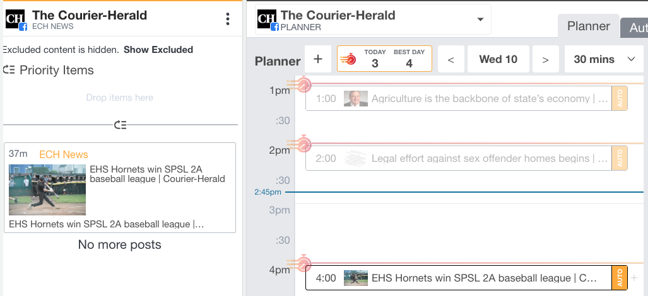The height and width of the screenshot is (296, 648).
Task: Click the ECH News source link
Action: point(64,154)
